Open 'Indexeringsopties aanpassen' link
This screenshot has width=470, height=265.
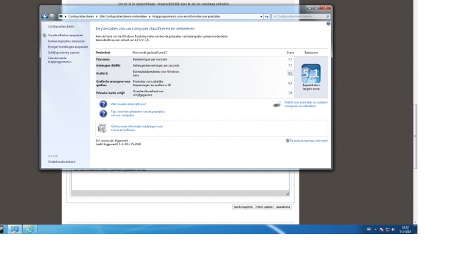66,41
